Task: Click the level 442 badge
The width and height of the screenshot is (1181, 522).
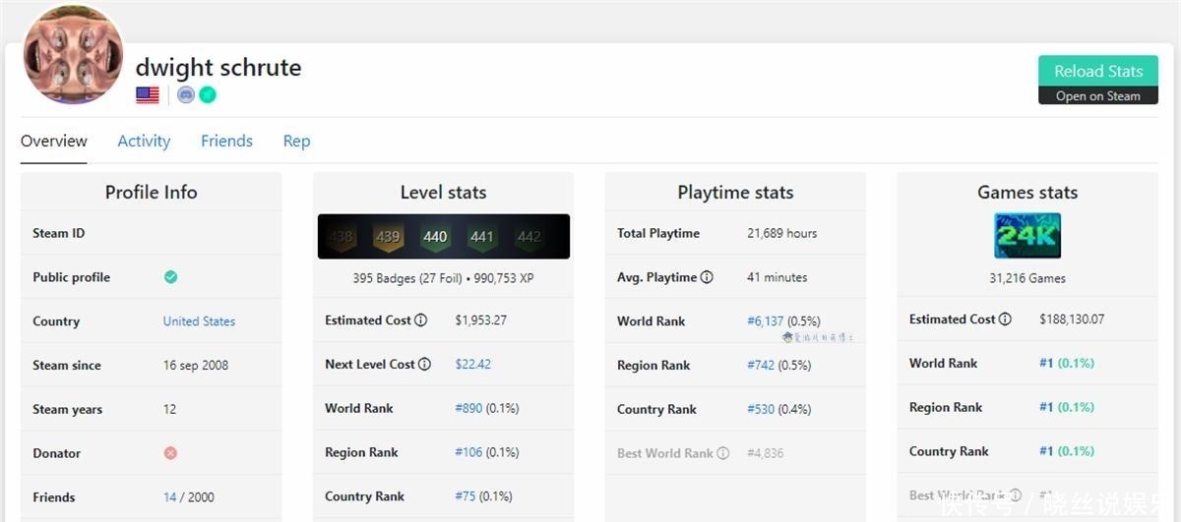Action: (529, 237)
